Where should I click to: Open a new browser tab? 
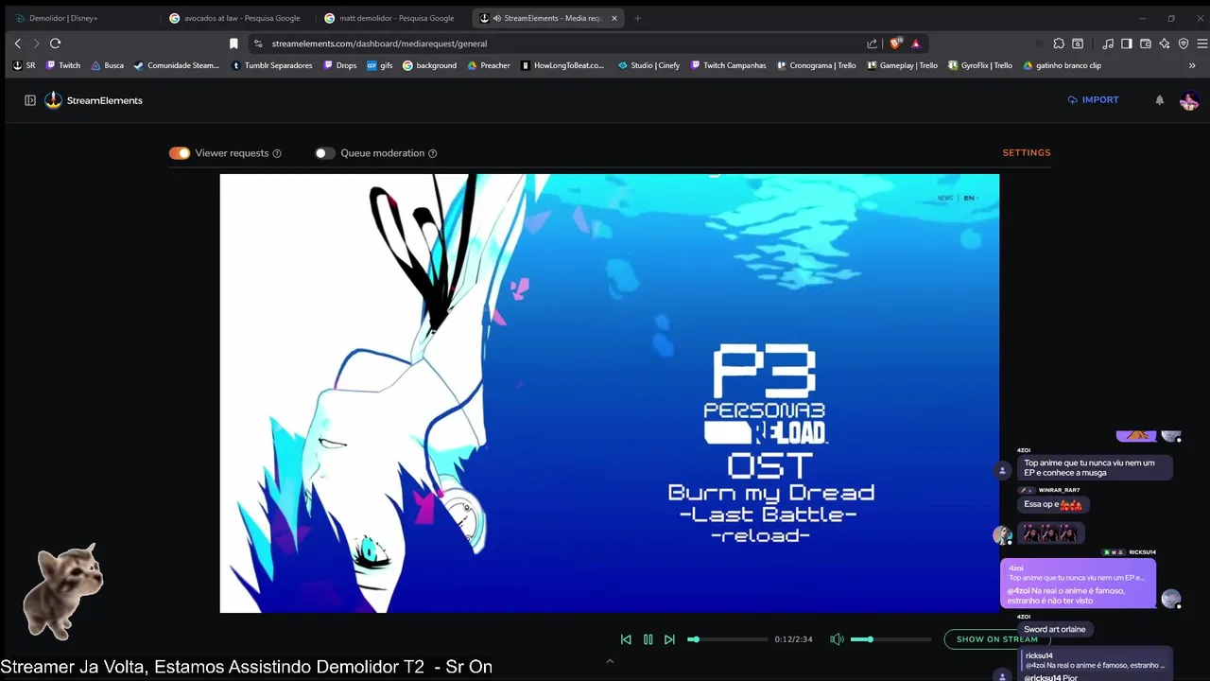point(637,18)
